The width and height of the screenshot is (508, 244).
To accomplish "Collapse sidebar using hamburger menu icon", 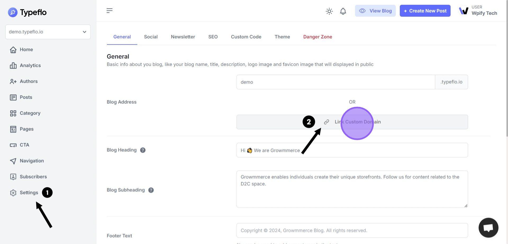I will [110, 11].
